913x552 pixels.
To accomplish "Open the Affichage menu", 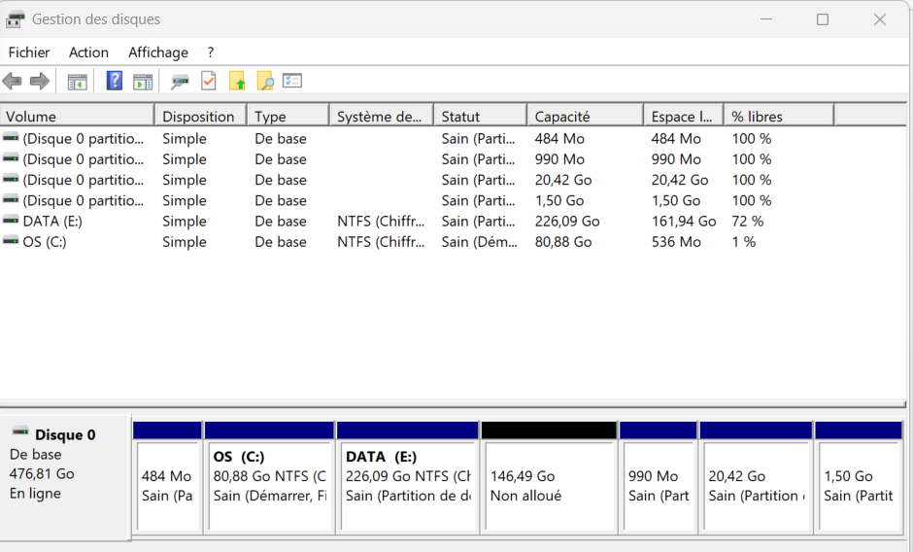I will click(158, 52).
